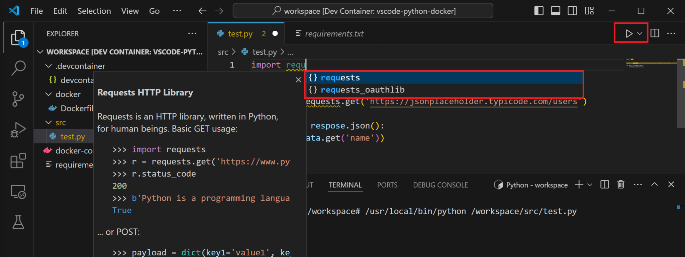Viewport: 685px width, 257px height.
Task: Switch to the DEBUG CONSOLE panel tab
Action: [440, 185]
